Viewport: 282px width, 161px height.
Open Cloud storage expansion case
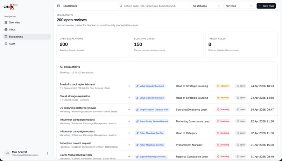tap(75, 96)
